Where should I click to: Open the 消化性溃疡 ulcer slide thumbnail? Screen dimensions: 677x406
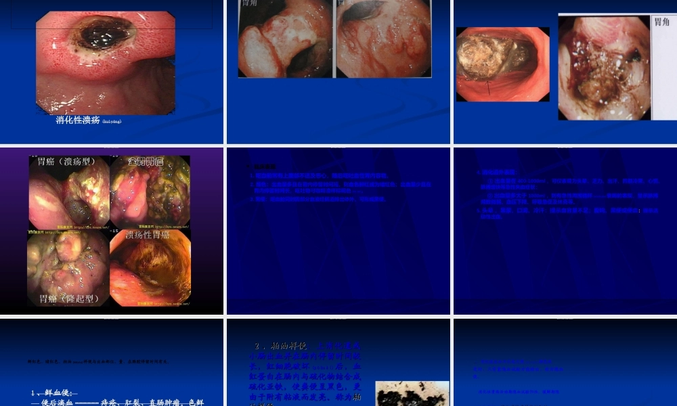[111, 71]
